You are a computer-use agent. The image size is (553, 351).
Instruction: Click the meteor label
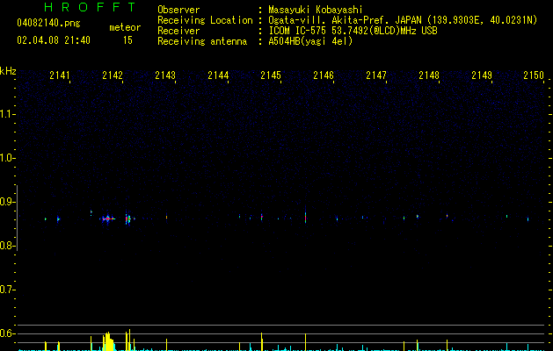coord(125,27)
